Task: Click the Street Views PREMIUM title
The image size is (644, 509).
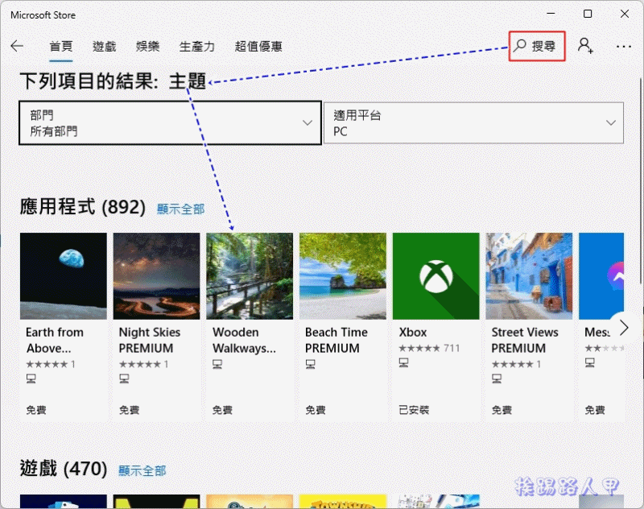Action: tap(525, 340)
